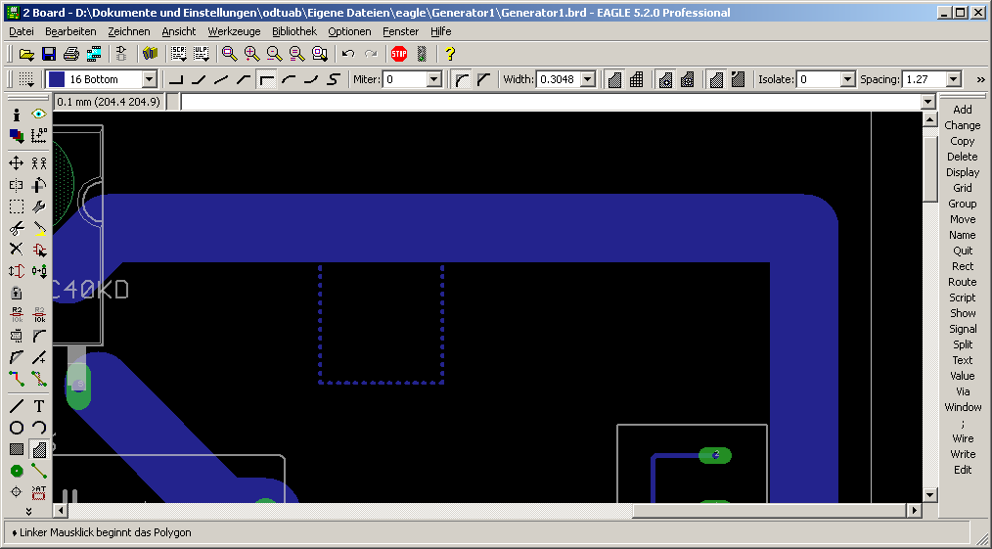Expand toolbar overflow chevron next to Spacing
This screenshot has height=549, width=992.
[x=980, y=79]
